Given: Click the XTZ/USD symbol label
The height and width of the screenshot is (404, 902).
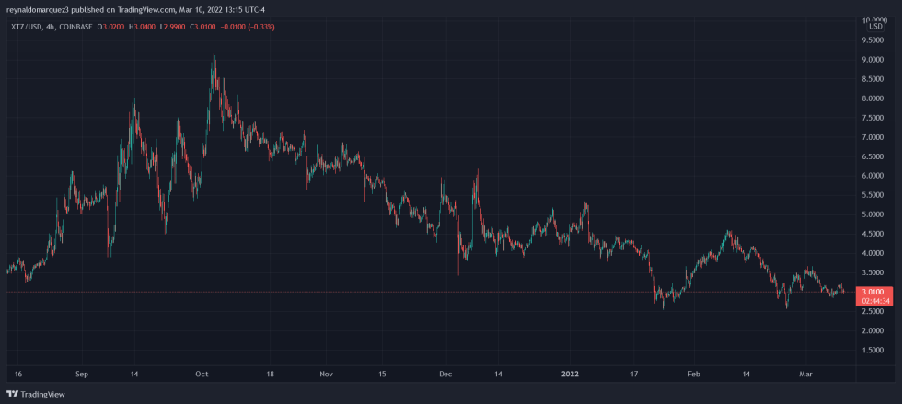Looking at the screenshot, I should pos(25,27).
